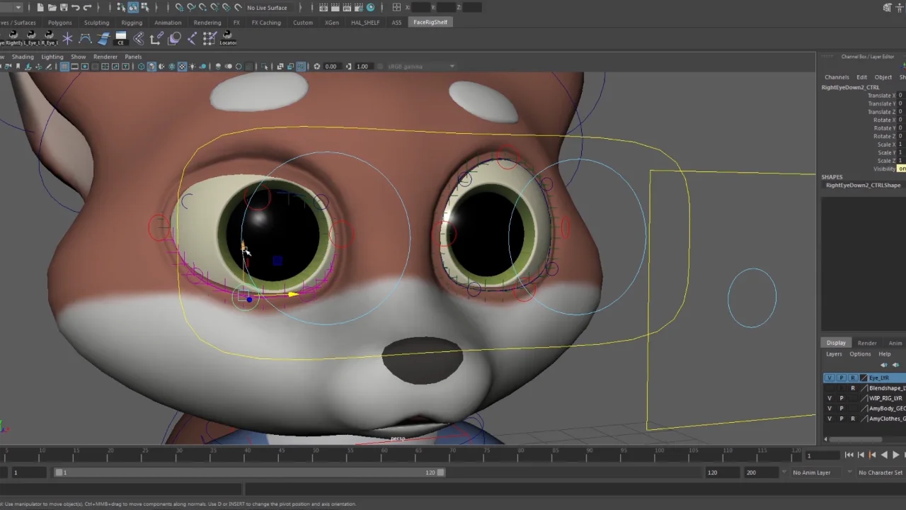
Task: Click the Eye_LYR layer color swatch
Action: click(864, 378)
